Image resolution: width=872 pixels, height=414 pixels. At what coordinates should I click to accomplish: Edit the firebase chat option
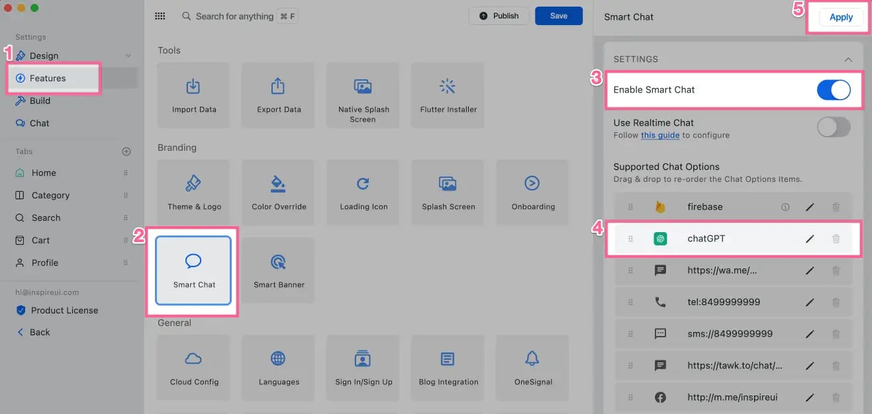point(809,207)
